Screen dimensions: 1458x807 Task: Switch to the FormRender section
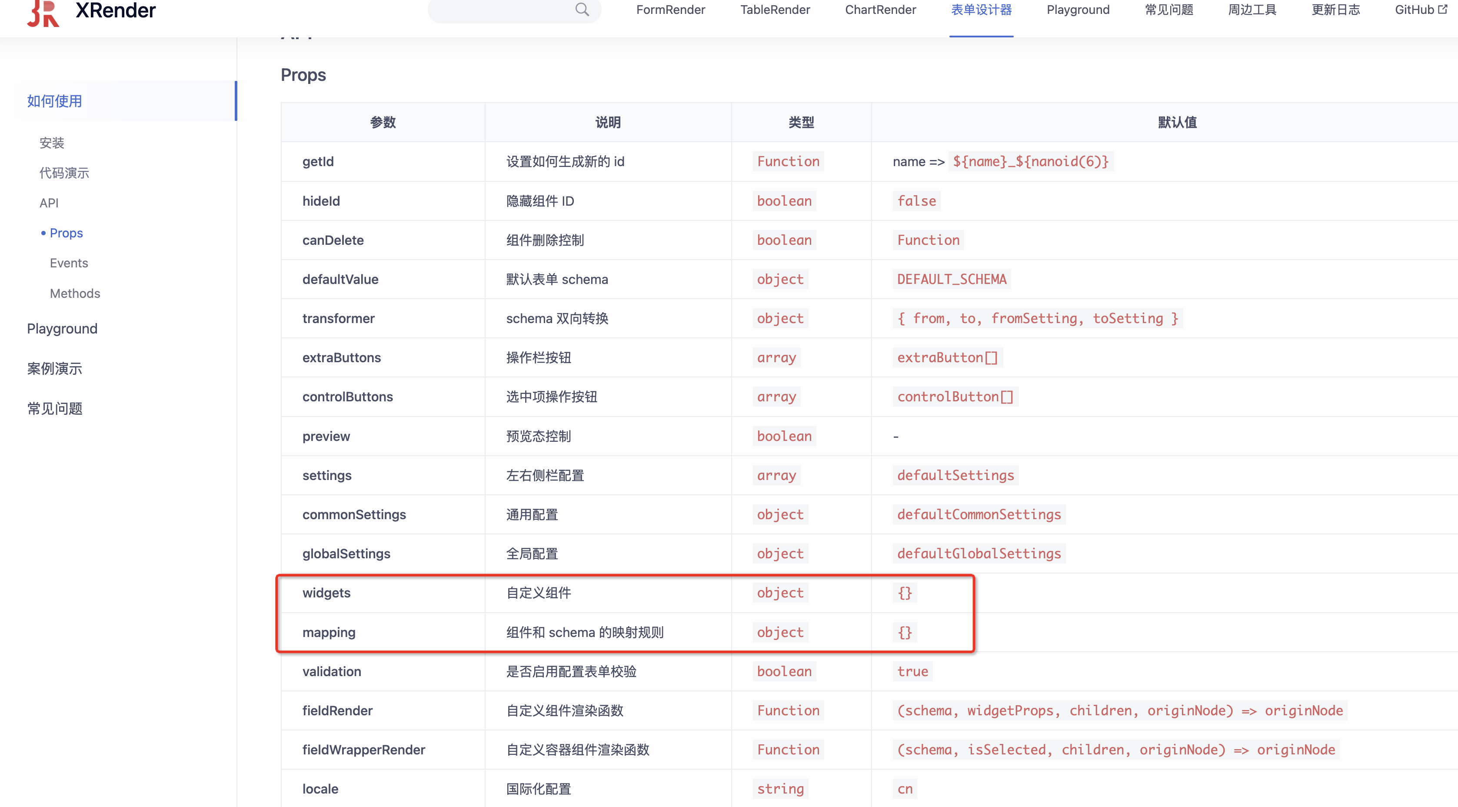tap(670, 10)
